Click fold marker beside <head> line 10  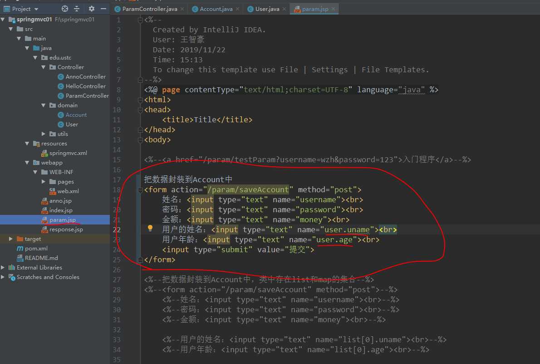pos(140,110)
